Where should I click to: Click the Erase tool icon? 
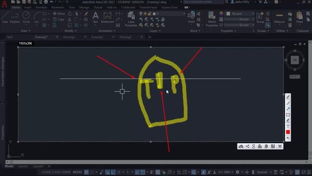86,14
